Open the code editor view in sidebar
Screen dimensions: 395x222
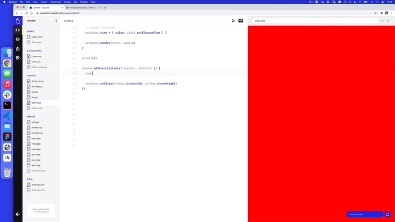pos(18,30)
